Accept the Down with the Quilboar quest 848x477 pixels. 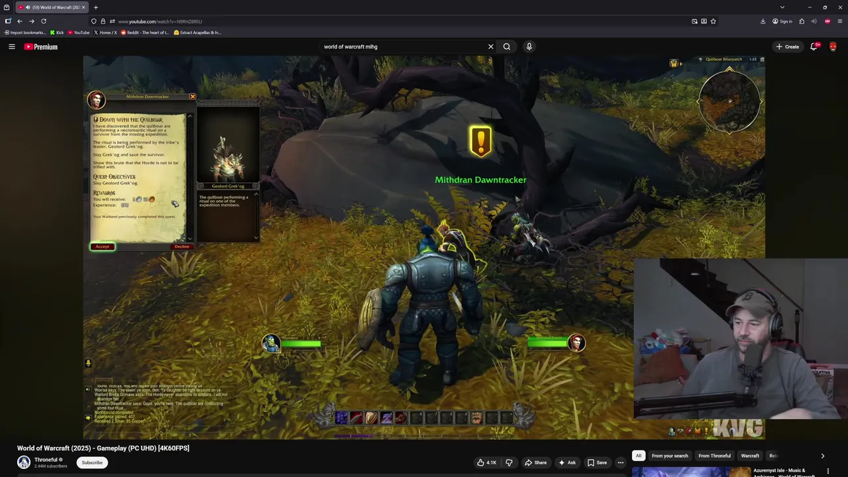(x=102, y=246)
